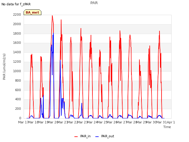
Task: Click the y-axis tick 0
Action: tap(20, 118)
